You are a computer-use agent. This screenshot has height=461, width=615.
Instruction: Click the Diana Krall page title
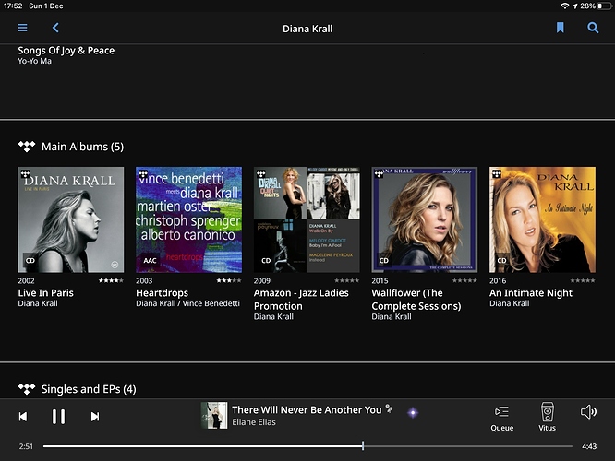(307, 29)
